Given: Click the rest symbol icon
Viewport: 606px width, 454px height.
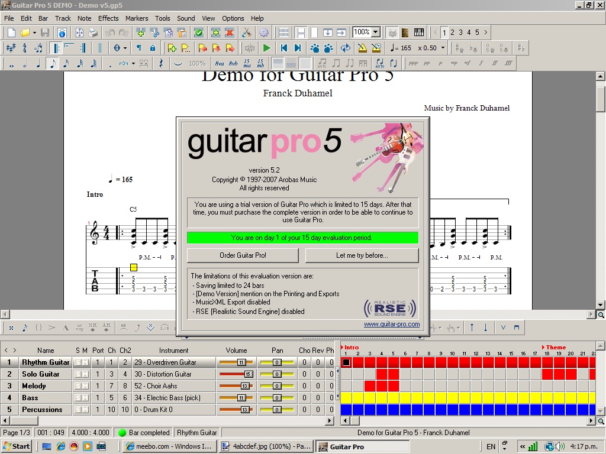Looking at the screenshot, I should [161, 64].
